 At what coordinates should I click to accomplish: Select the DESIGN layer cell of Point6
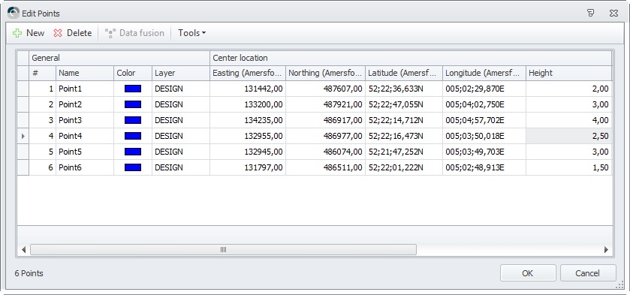[181, 167]
